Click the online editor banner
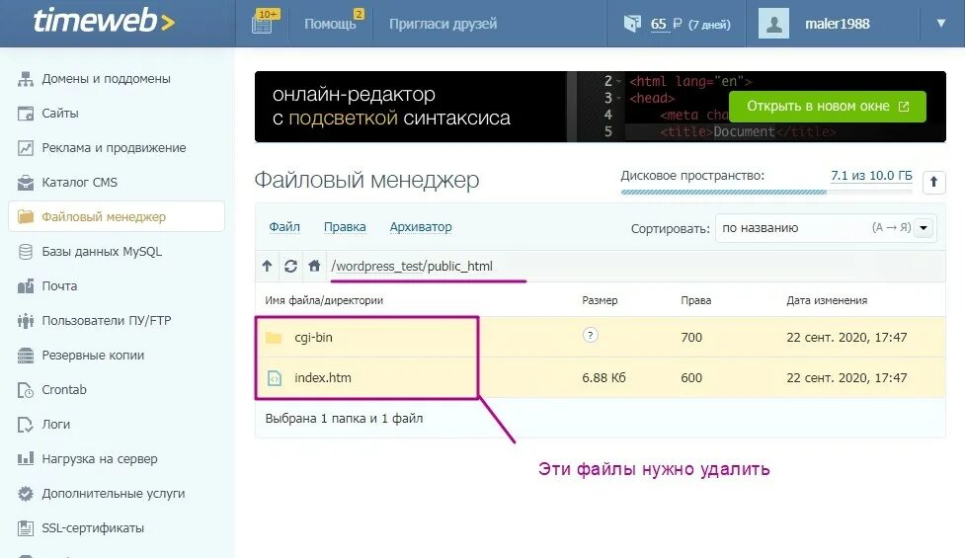The image size is (965, 558). (601, 107)
